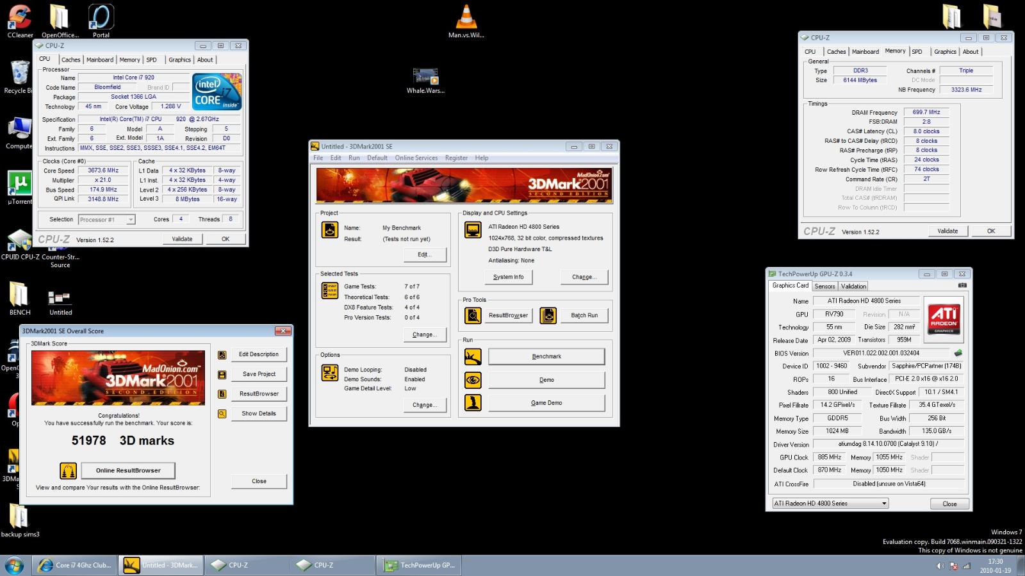Open the Recycle Bin
Image resolution: width=1025 pixels, height=576 pixels.
point(17,77)
